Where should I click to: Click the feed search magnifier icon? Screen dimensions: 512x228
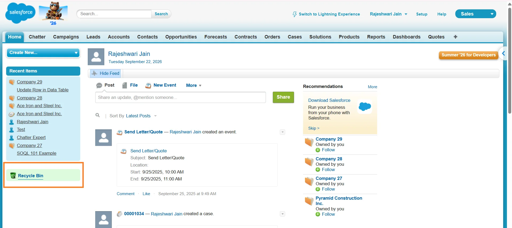[x=98, y=115]
